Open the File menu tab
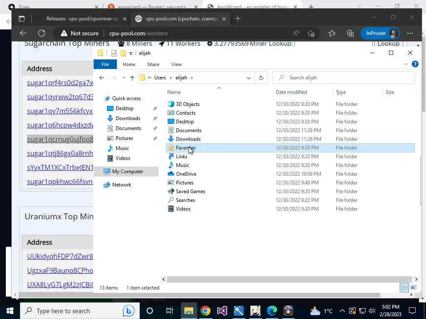This screenshot has height=319, width=426. [105, 64]
